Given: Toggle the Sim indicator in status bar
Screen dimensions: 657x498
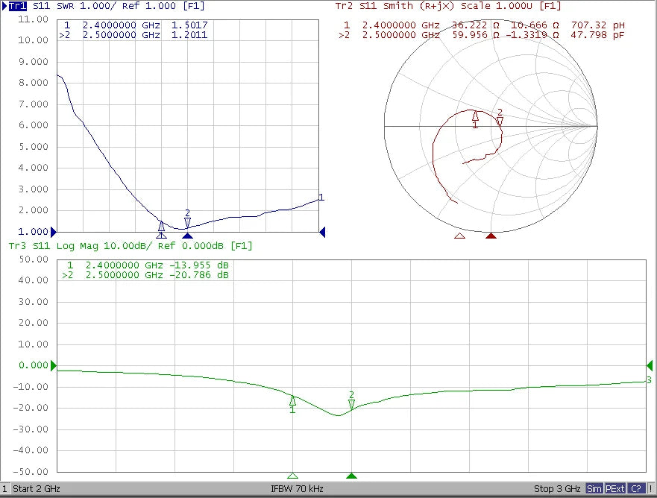Looking at the screenshot, I should [594, 489].
